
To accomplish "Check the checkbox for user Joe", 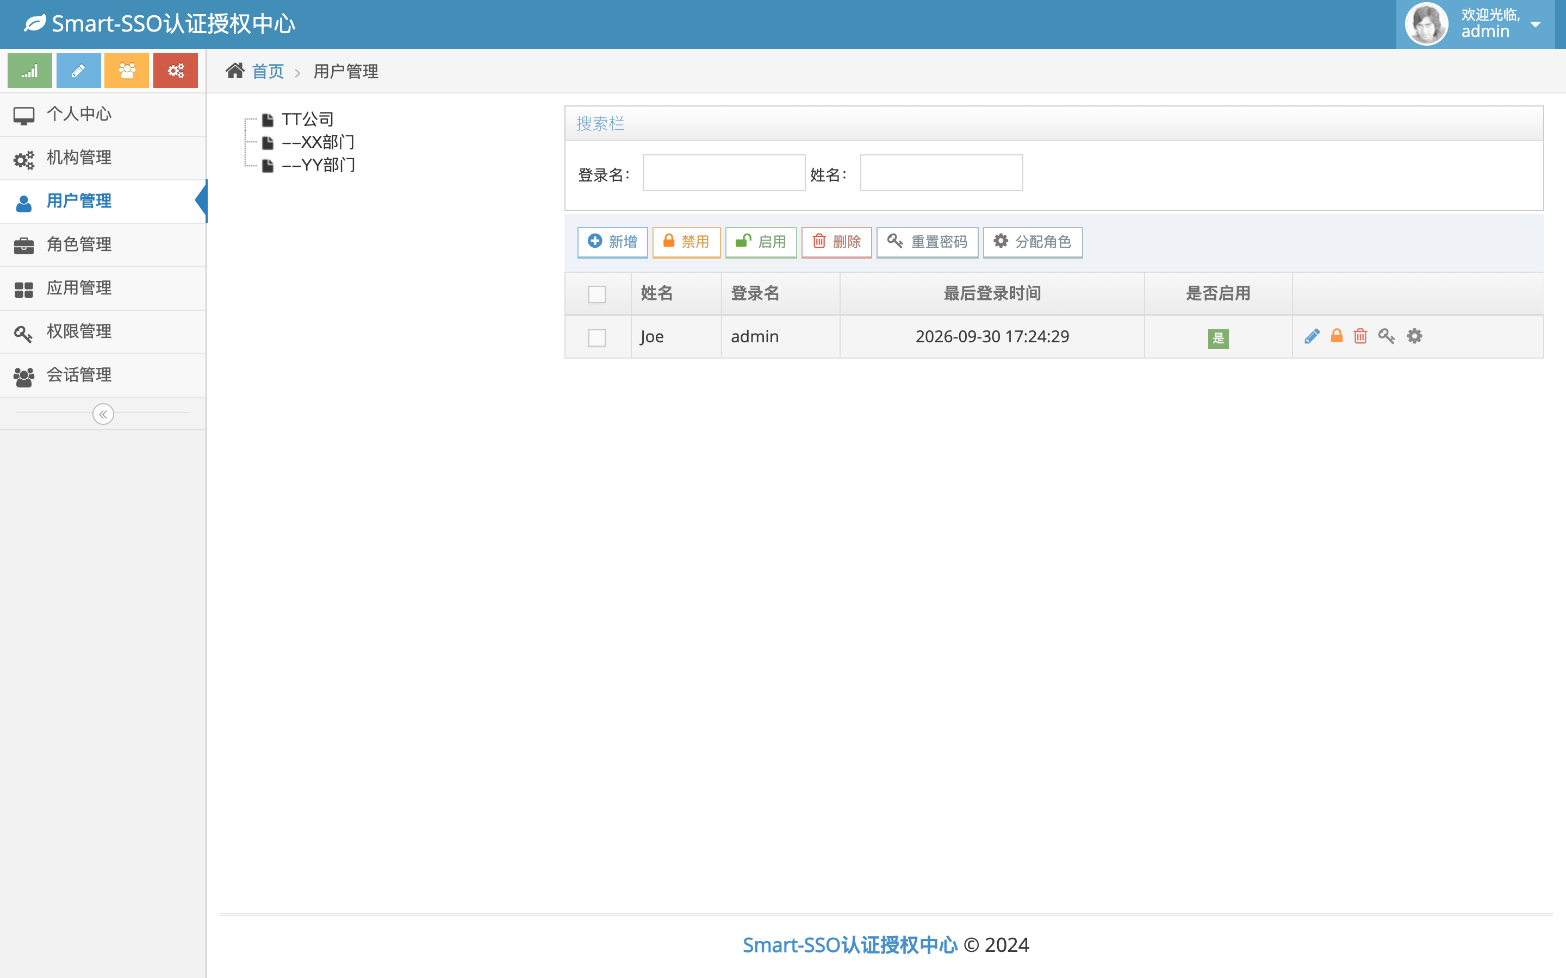I will click(596, 337).
